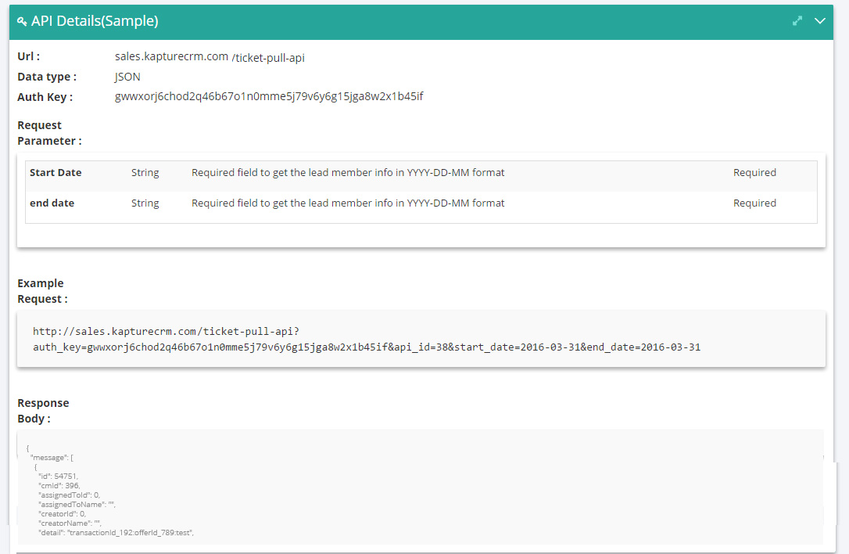Click the JSON data type value

click(x=127, y=77)
